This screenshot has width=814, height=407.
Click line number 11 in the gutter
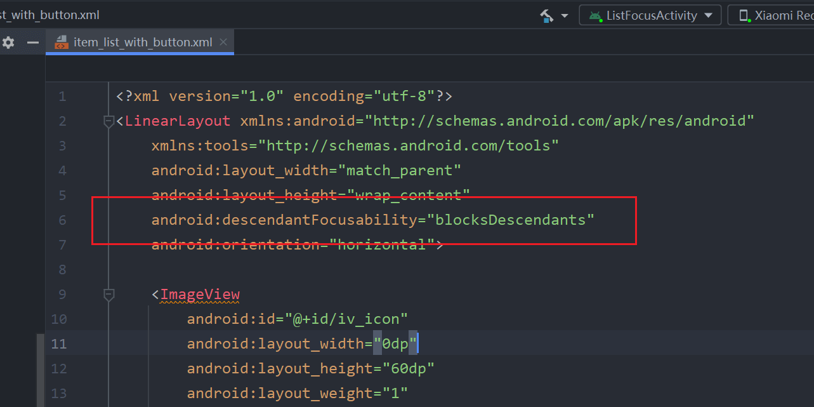(59, 344)
